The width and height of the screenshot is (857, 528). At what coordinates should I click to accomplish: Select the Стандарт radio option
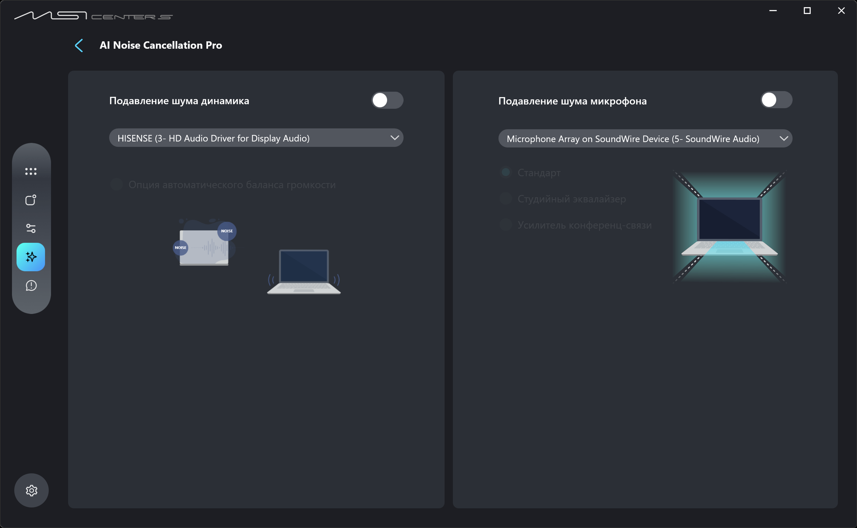(x=506, y=172)
